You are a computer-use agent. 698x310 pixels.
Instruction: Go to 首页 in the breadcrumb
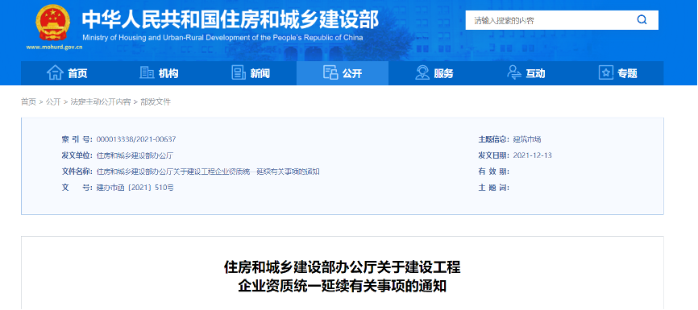pos(28,102)
